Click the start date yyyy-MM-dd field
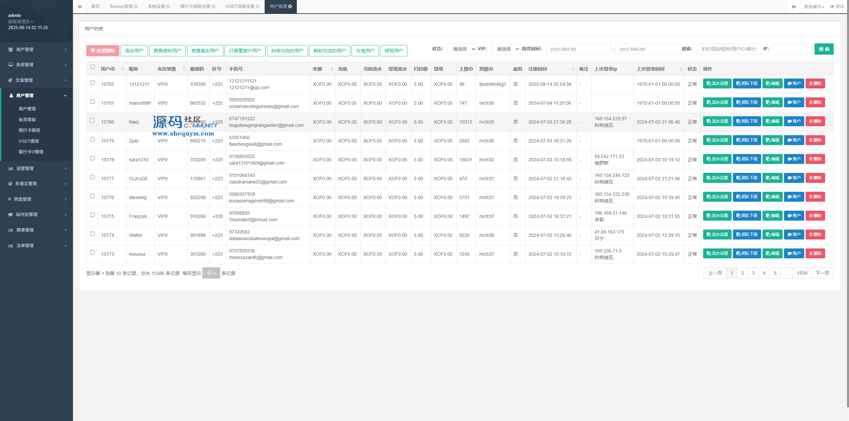 (x=578, y=49)
